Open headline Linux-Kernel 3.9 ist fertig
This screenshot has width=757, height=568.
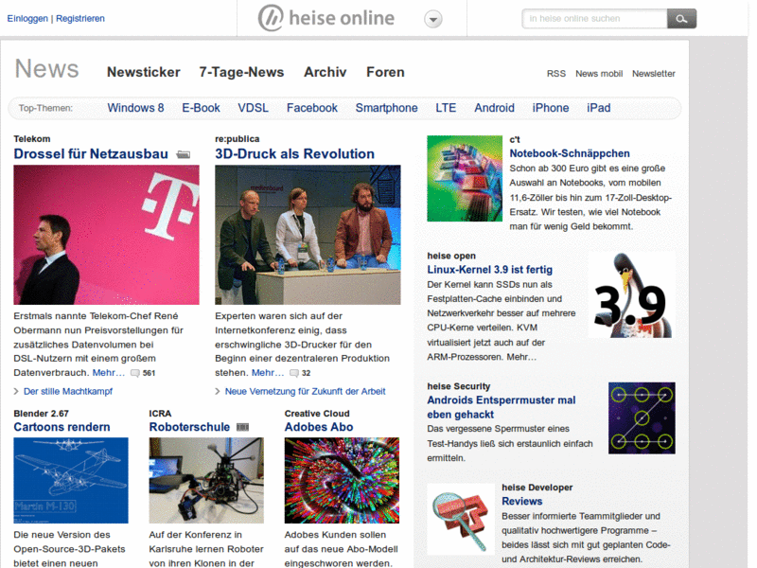coord(489,270)
